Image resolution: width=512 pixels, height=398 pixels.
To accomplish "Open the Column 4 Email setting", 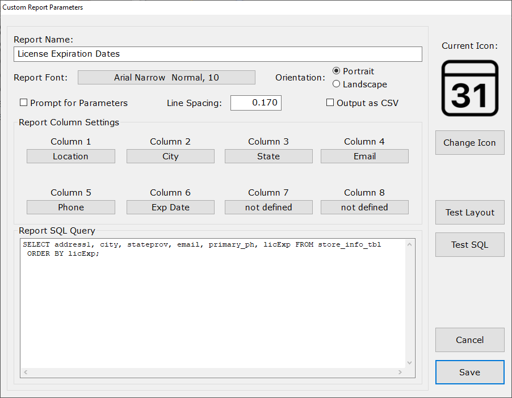I will coord(364,156).
